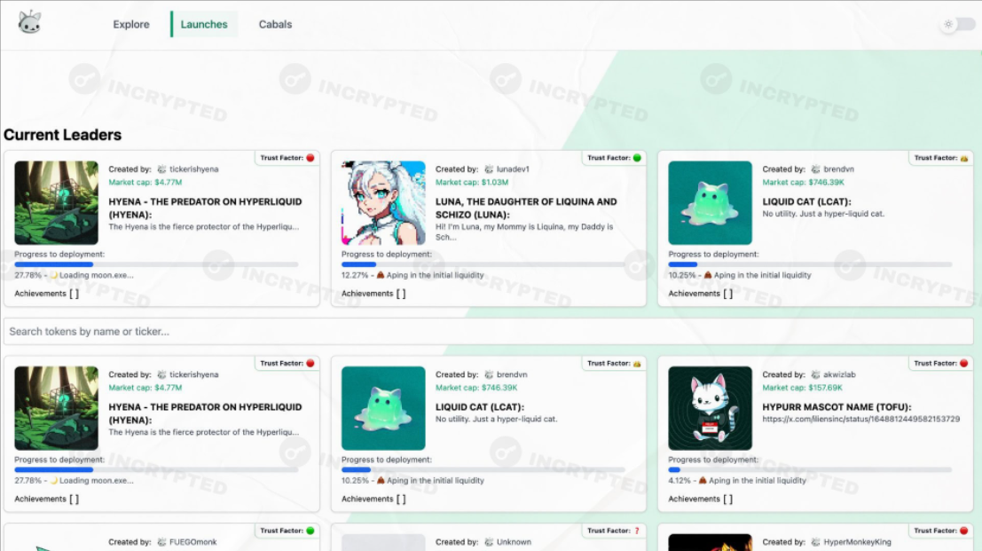Click emoji beside 10.25% in Current Leaders LCAT
The image size is (982, 551).
pos(708,275)
